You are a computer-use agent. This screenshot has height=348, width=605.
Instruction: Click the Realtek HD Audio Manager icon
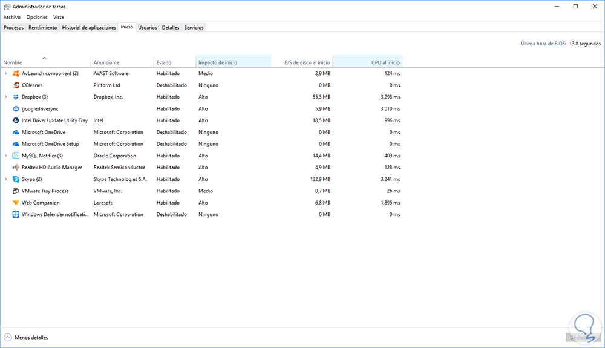pos(16,168)
